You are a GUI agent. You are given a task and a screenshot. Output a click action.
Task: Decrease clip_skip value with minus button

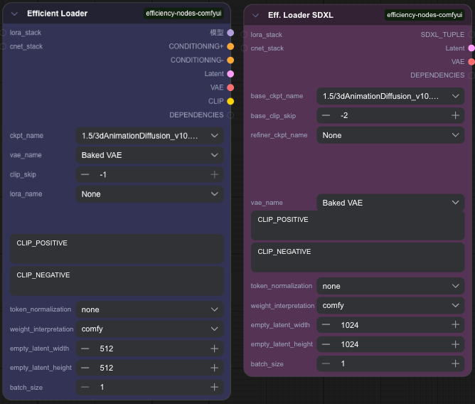tap(85, 174)
